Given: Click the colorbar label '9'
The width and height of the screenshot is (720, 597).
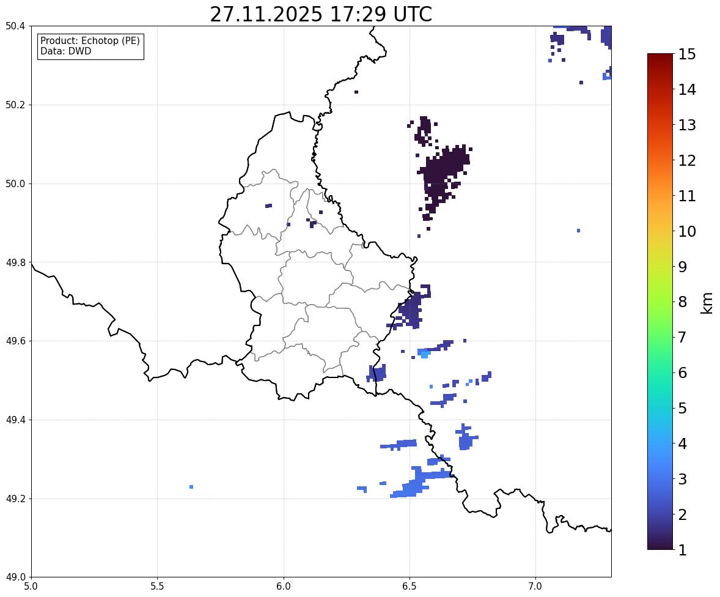Looking at the screenshot, I should pyautogui.click(x=682, y=267).
